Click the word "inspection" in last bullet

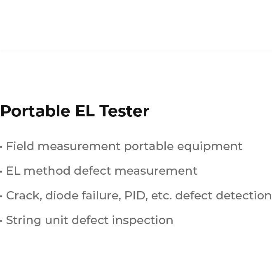(143, 220)
